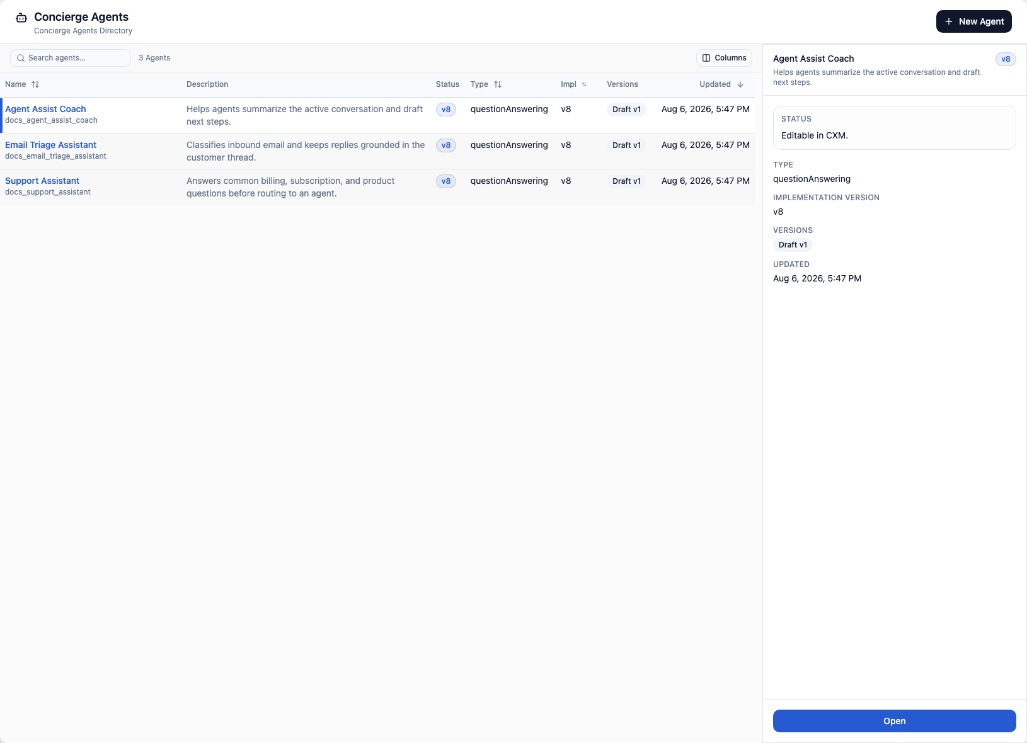
Task: Click questionAnswering value in details panel
Action: [812, 179]
